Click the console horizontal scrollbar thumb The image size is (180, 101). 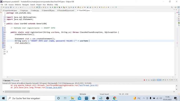coord(17,92)
